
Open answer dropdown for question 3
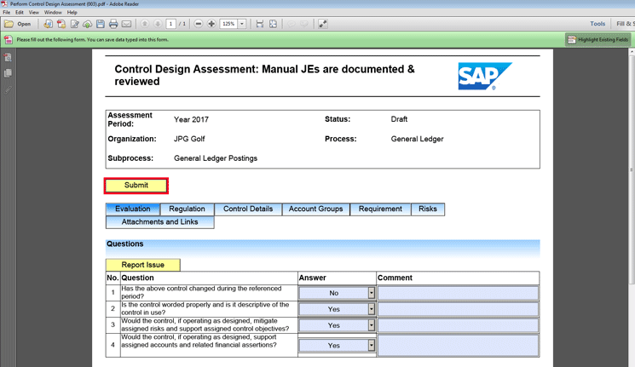pyautogui.click(x=372, y=325)
